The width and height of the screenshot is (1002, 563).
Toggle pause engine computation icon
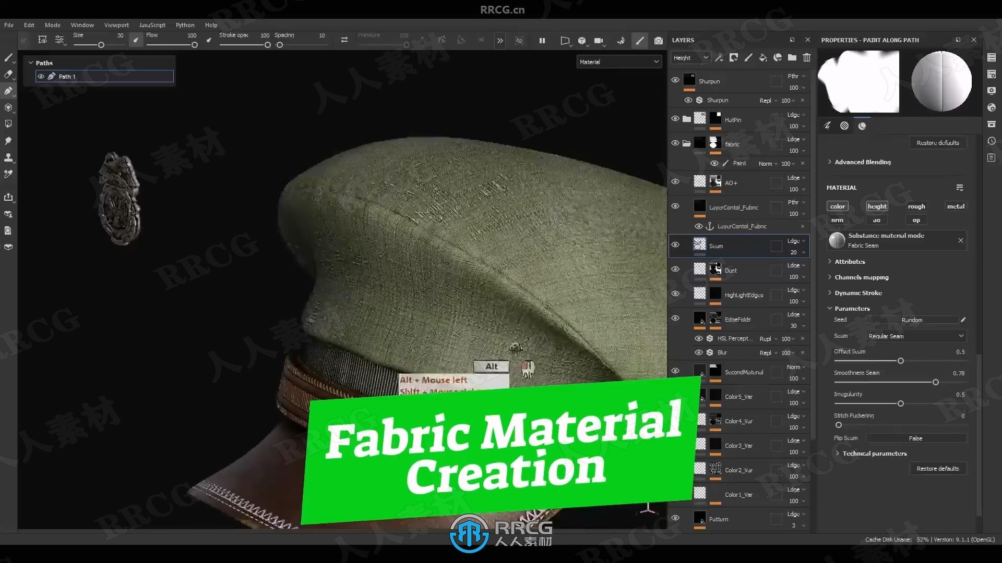tap(542, 41)
